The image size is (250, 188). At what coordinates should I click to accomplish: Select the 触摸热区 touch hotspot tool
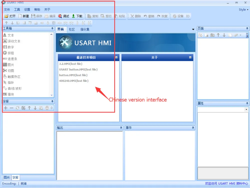(12, 77)
